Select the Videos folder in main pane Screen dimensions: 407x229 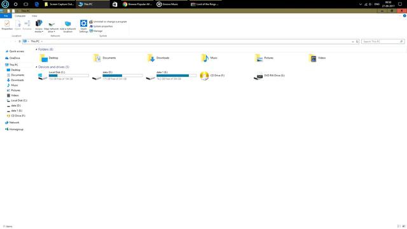[x=317, y=58]
